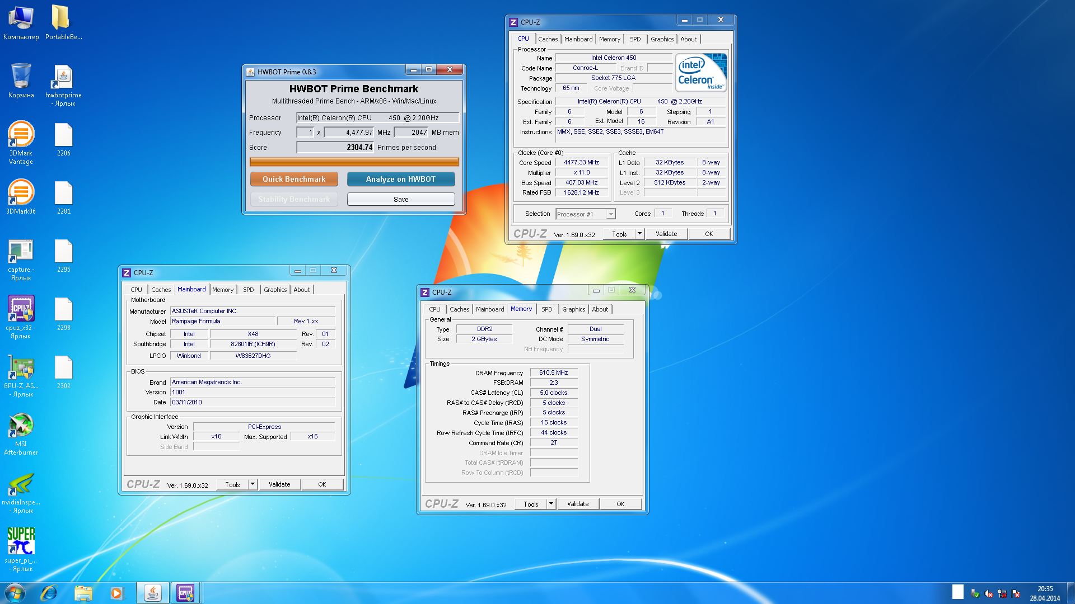Select the super_pi shortcut icon
Screen dimensions: 1075x604
point(21,550)
